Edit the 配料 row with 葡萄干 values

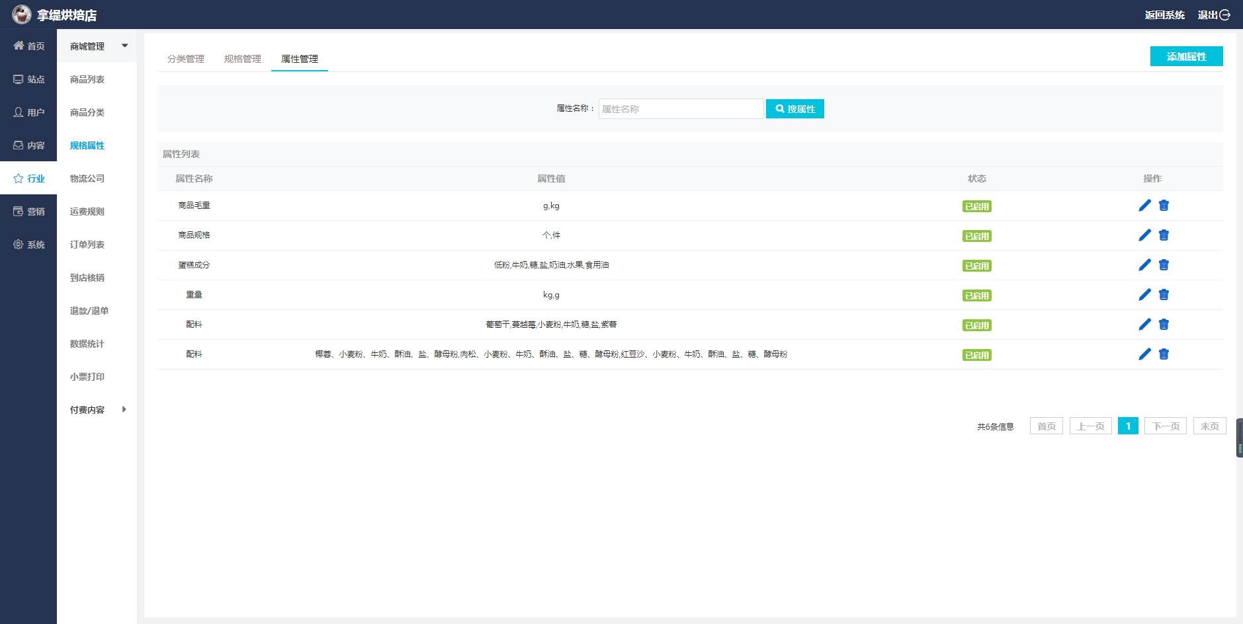click(1144, 325)
